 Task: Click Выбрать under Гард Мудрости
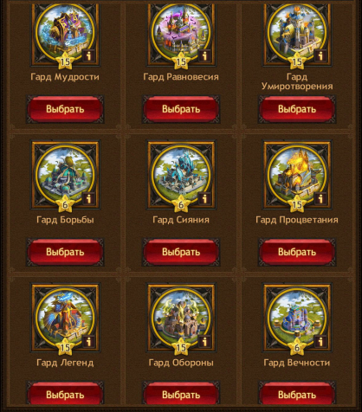click(65, 109)
